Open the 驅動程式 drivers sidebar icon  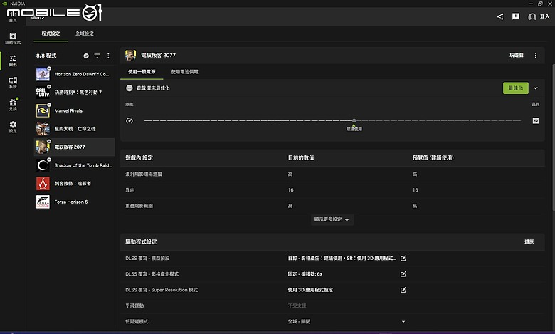13,38
